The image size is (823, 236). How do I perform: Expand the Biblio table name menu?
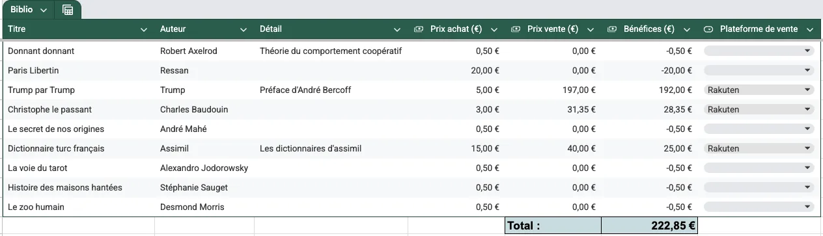(44, 10)
